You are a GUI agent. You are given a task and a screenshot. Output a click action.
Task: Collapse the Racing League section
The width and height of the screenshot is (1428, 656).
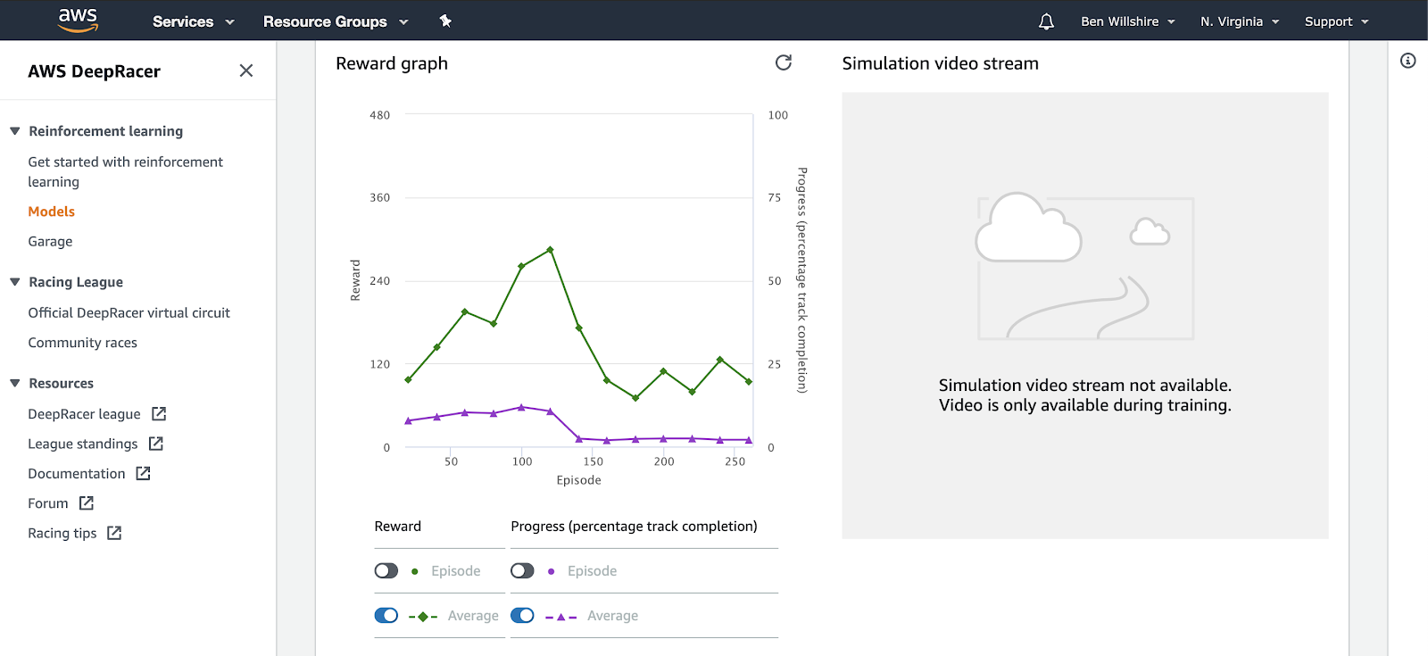pos(14,282)
